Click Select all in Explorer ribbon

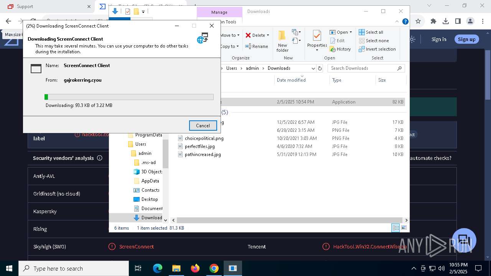[x=371, y=32]
